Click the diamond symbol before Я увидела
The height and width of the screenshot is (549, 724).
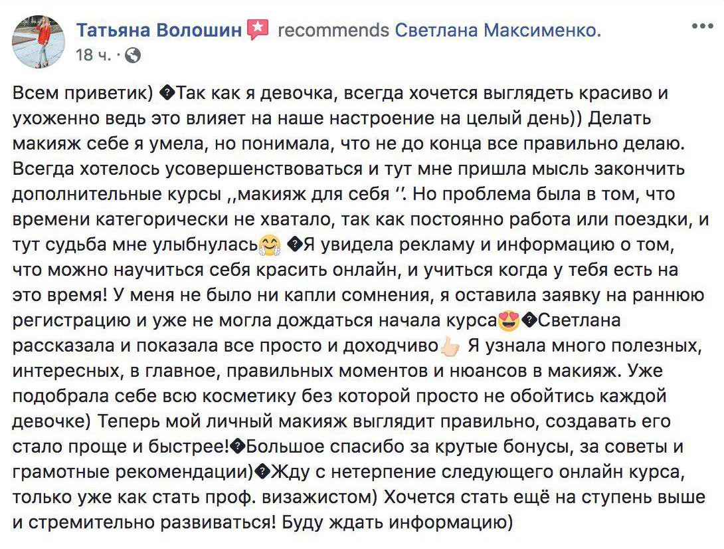295,245
